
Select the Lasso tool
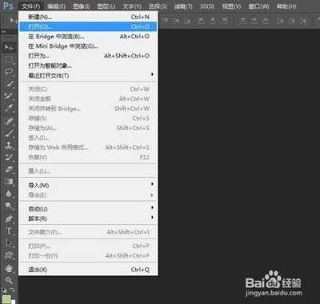(x=9, y=71)
